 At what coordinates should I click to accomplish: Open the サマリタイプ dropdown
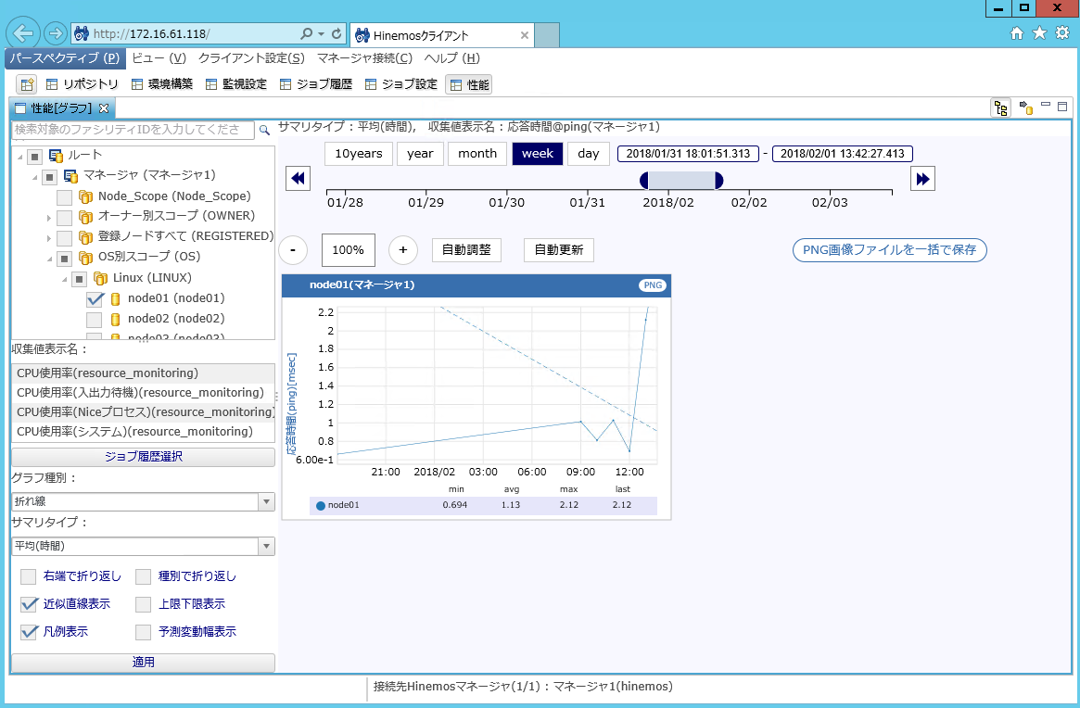tap(267, 546)
